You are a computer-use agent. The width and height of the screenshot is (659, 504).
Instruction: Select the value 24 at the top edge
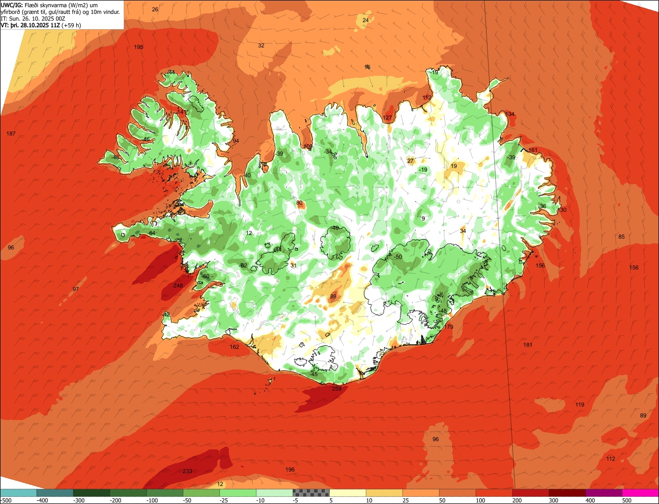pos(366,20)
